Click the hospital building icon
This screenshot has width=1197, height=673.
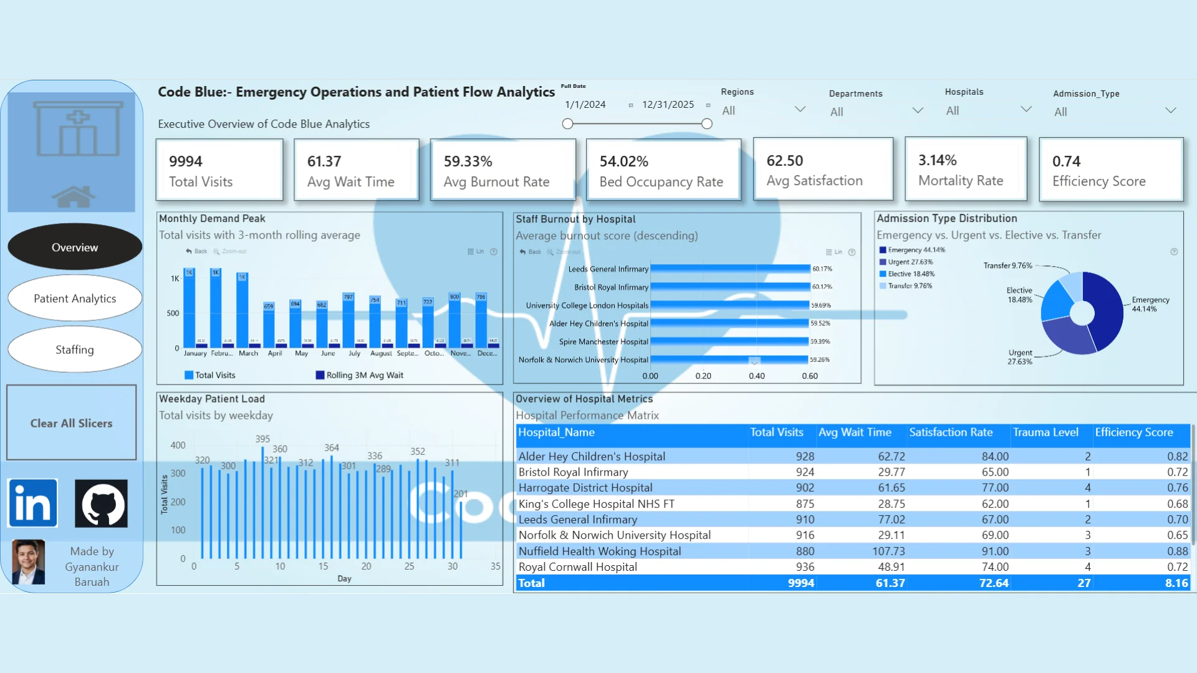coord(78,130)
